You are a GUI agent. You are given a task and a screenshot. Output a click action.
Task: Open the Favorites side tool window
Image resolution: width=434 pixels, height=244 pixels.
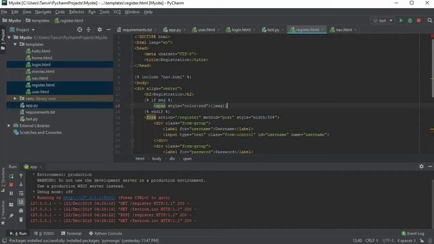pos(3,213)
